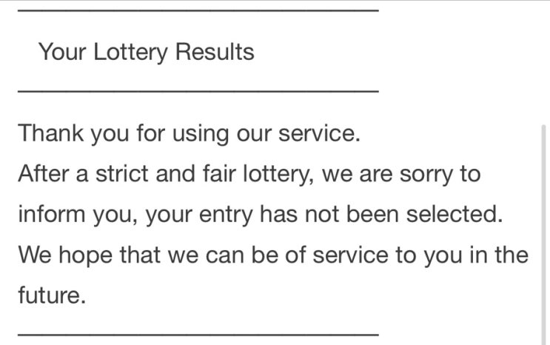Screen dimensions: 550x345
Task: Click the word "strict" in the message
Action: pyautogui.click(x=121, y=174)
